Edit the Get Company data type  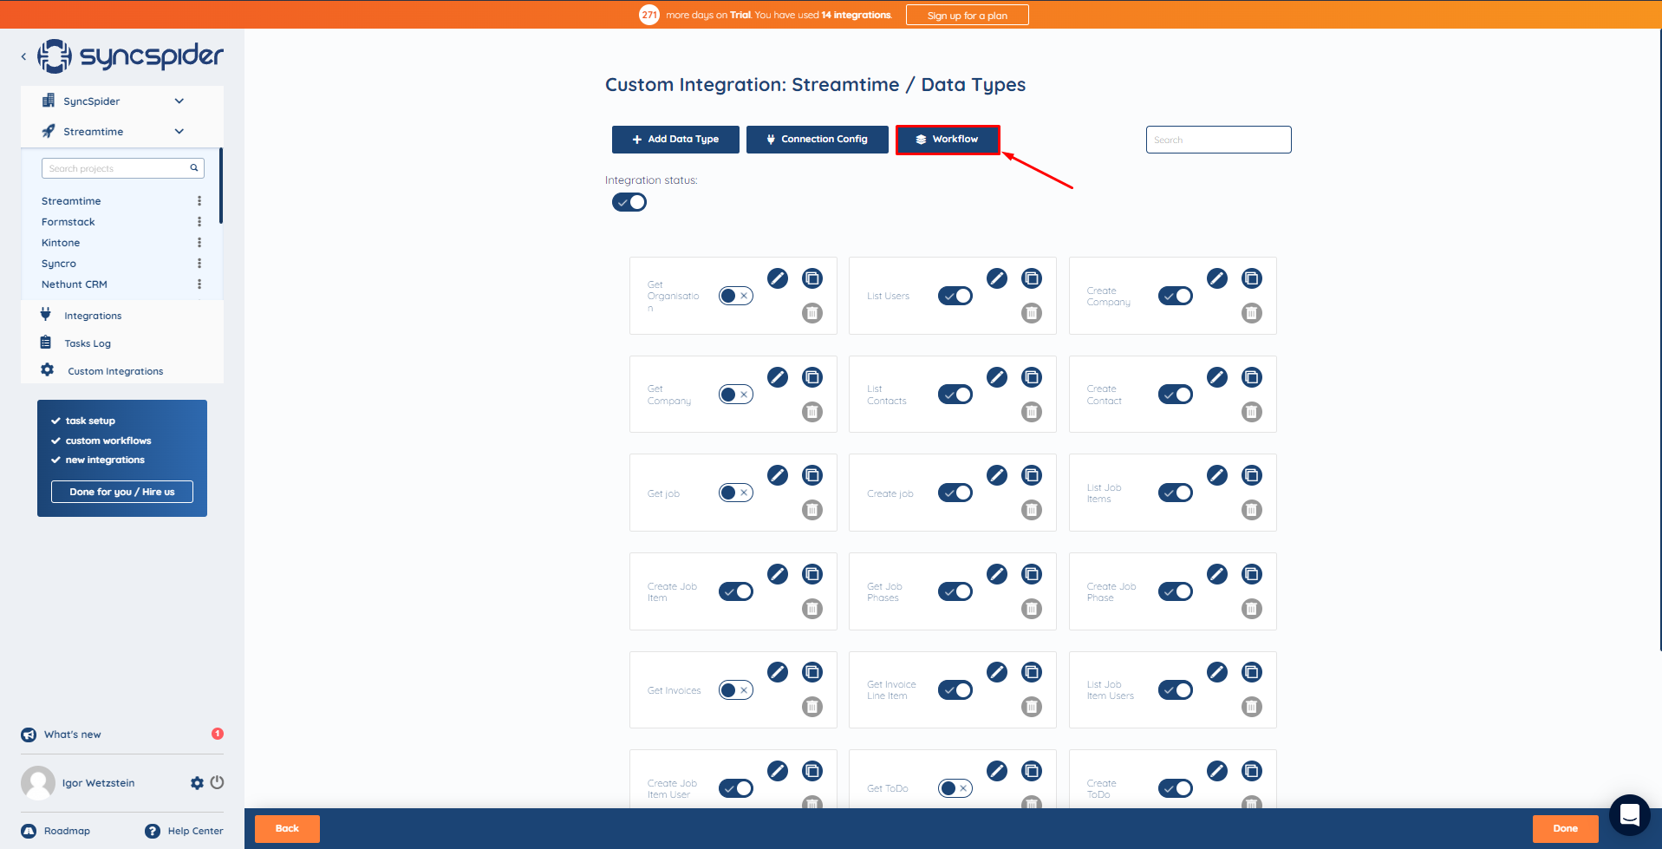(778, 377)
